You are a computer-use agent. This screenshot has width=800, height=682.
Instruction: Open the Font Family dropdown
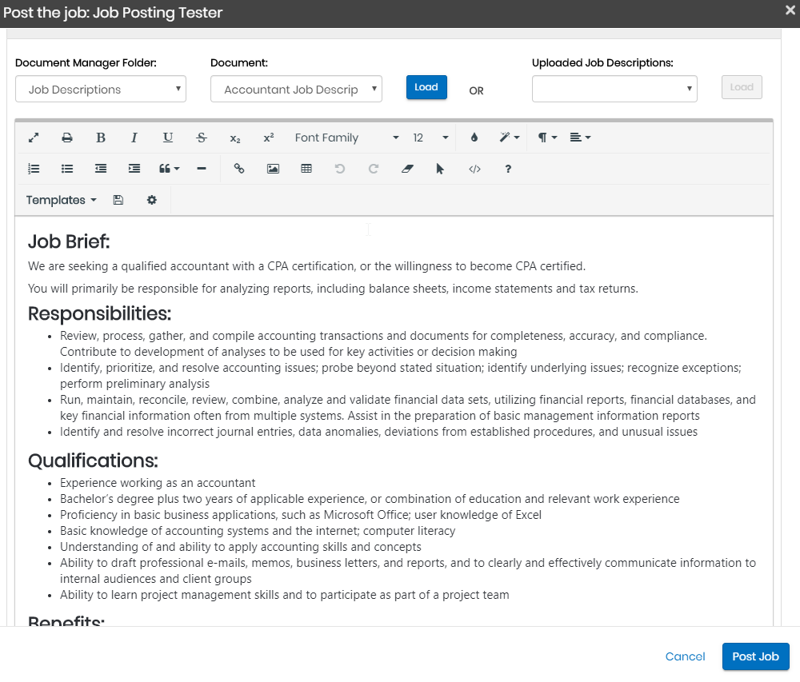click(x=346, y=138)
